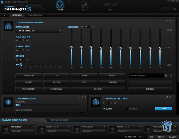Click Profile Slot 3 Roccat icon
The width and height of the screenshot is (179, 139).
coord(77,129)
